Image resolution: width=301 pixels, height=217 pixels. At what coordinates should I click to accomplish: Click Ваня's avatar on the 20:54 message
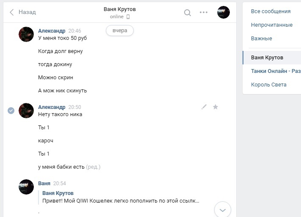point(26,186)
